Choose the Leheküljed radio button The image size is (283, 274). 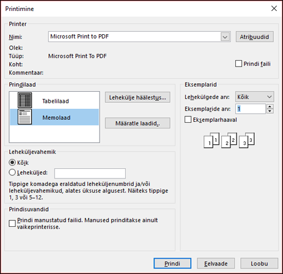[x=12, y=172]
